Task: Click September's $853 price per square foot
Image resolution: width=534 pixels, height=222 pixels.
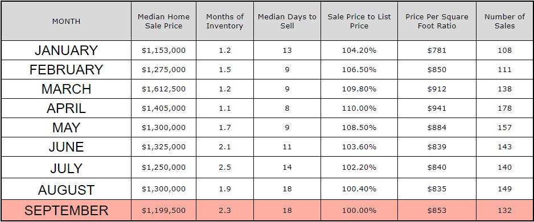Action: pyautogui.click(x=437, y=211)
